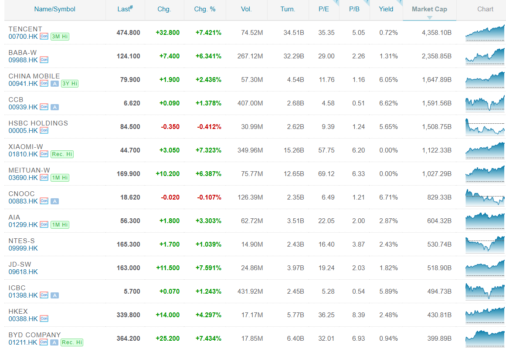The image size is (506, 349).
Task: Click A-share icon beside 00941.HK
Action: (55, 84)
